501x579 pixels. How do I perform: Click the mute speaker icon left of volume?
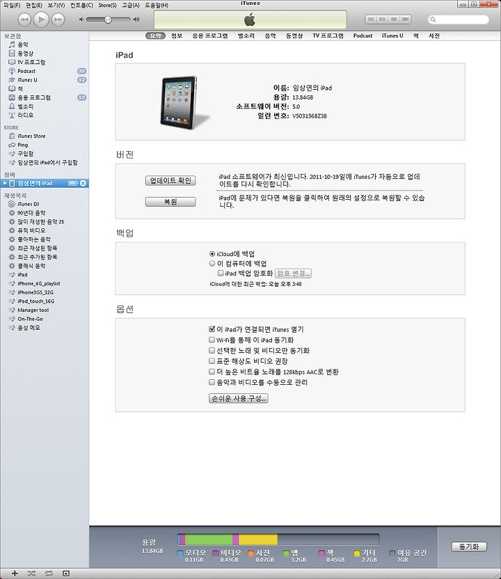81,19
